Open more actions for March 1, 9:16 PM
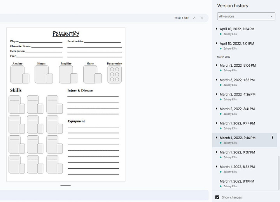 point(272,137)
